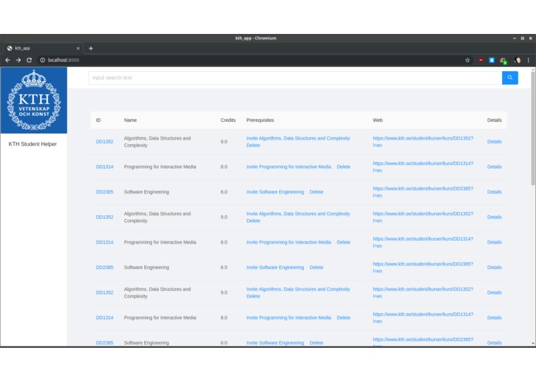Click the Prerequisites column header

(x=260, y=120)
